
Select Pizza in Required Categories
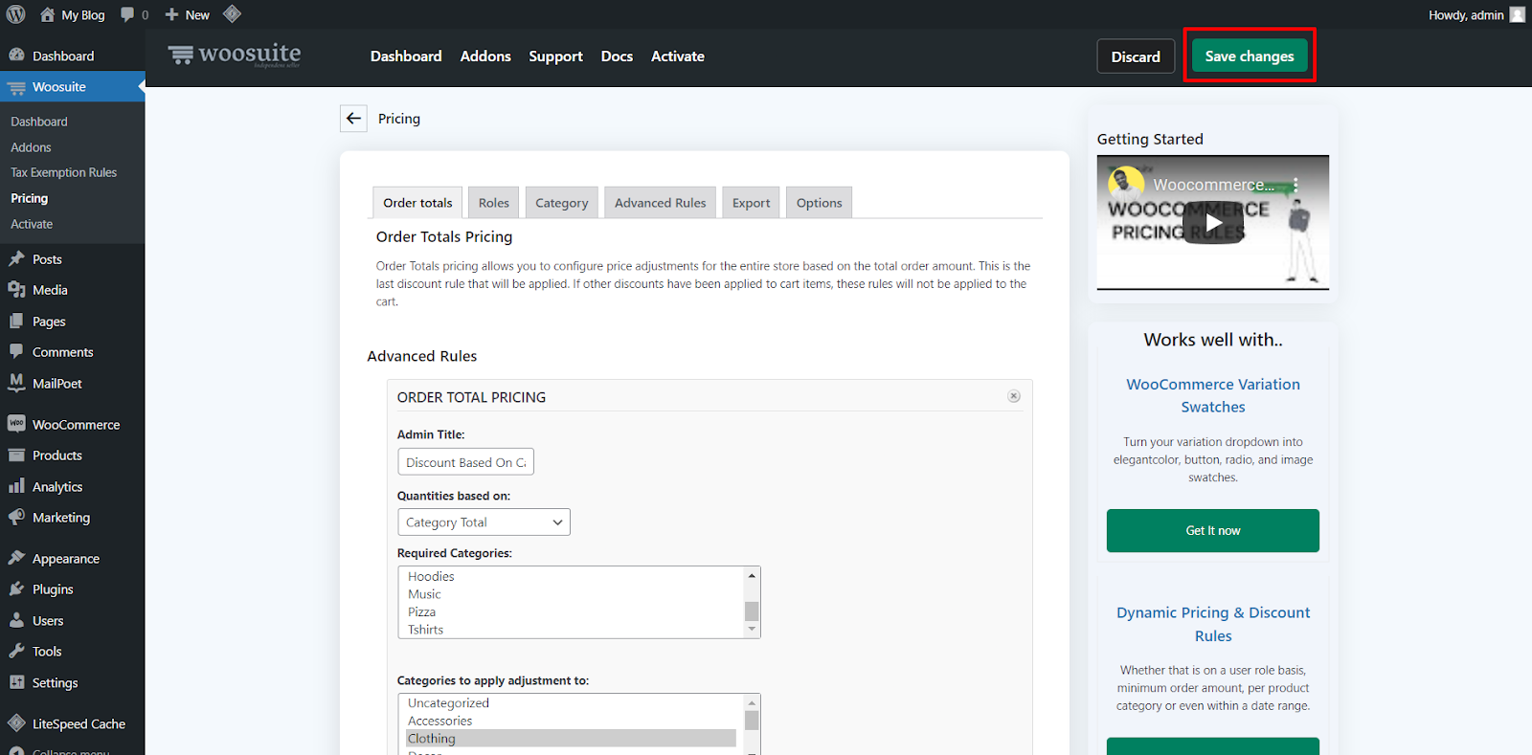421,611
